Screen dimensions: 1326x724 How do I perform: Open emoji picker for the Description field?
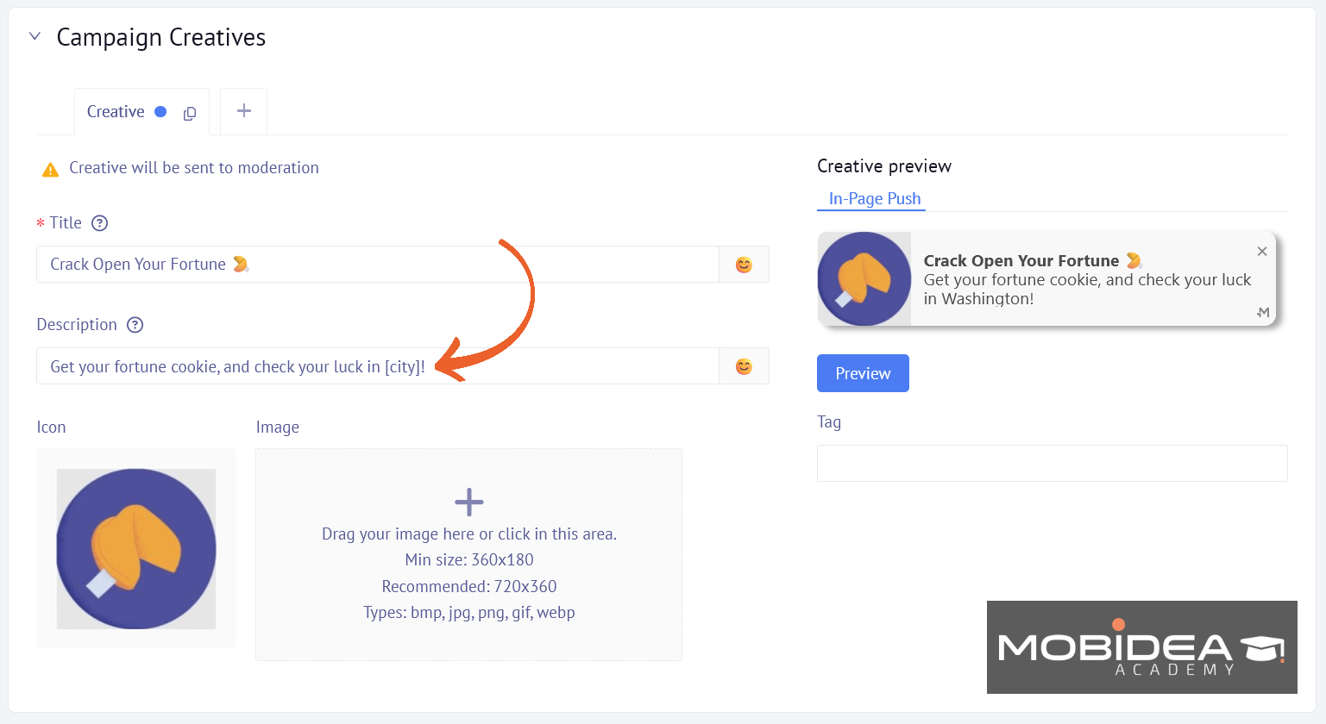point(744,366)
